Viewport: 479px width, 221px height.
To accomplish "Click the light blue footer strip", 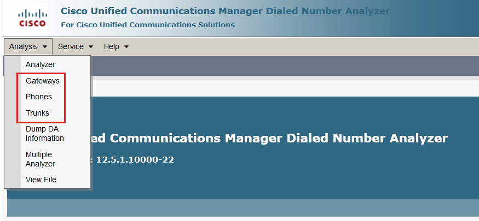I will coord(243,207).
